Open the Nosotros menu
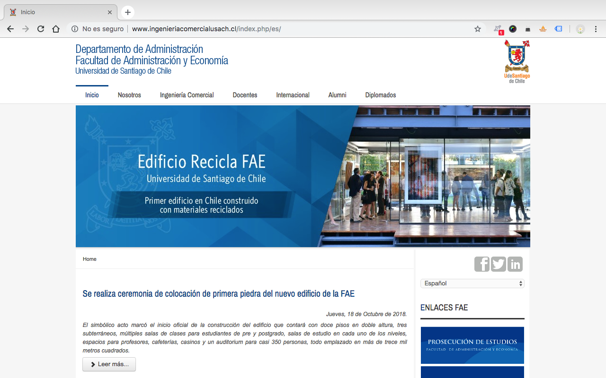Screen dimensions: 606x378 129,95
